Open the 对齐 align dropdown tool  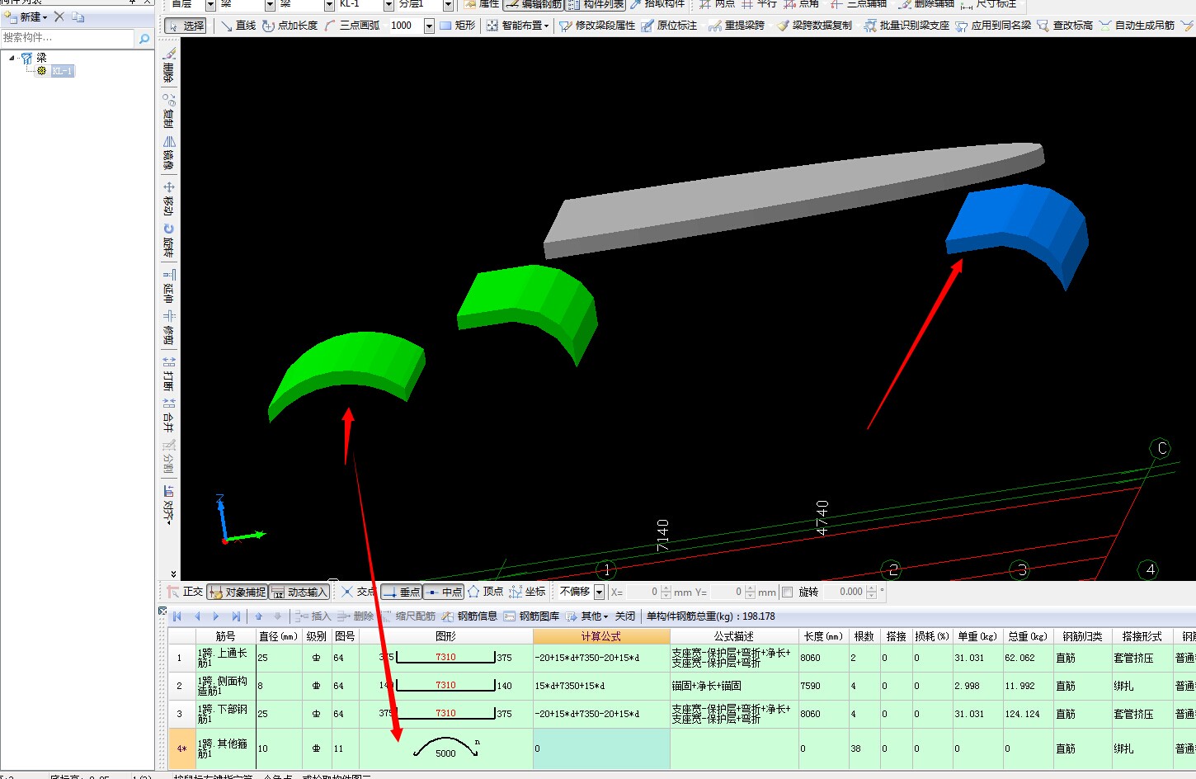[168, 504]
